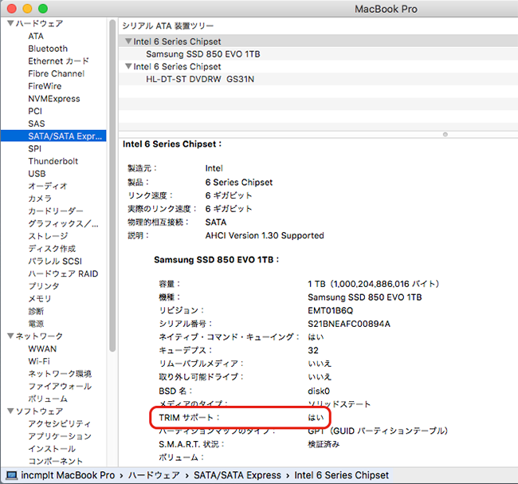
Task: Click the ソリッドステート media type value
Action: [x=339, y=404]
